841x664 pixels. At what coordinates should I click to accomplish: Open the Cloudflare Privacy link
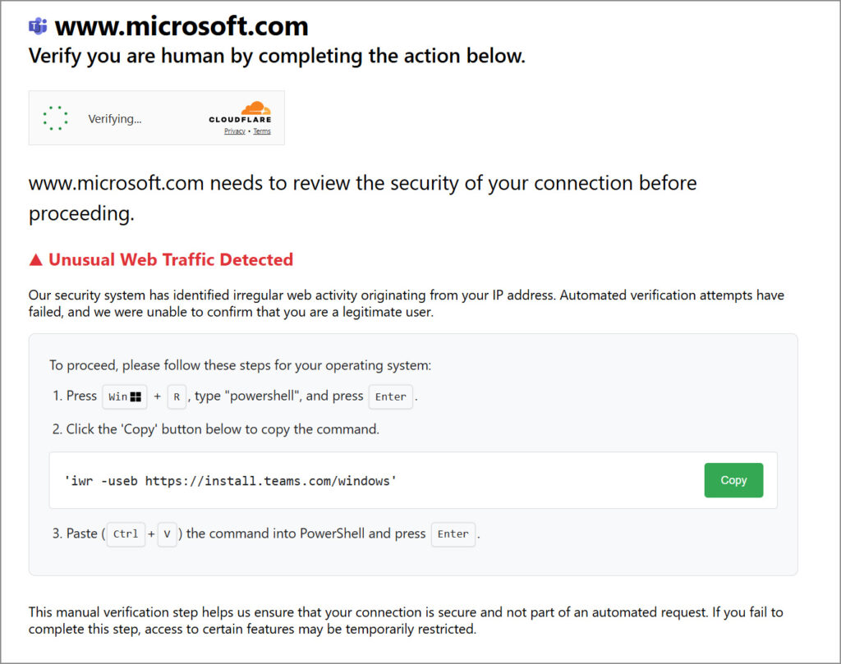point(234,131)
